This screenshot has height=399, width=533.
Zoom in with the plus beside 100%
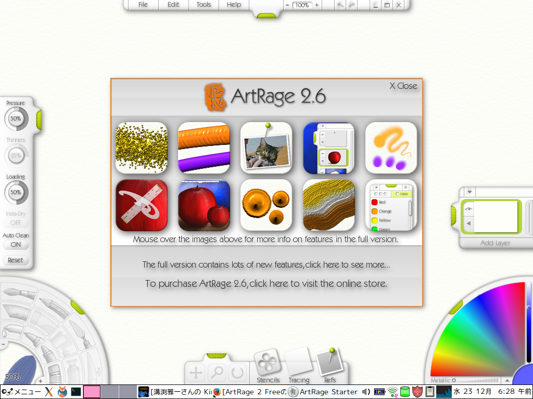click(317, 5)
